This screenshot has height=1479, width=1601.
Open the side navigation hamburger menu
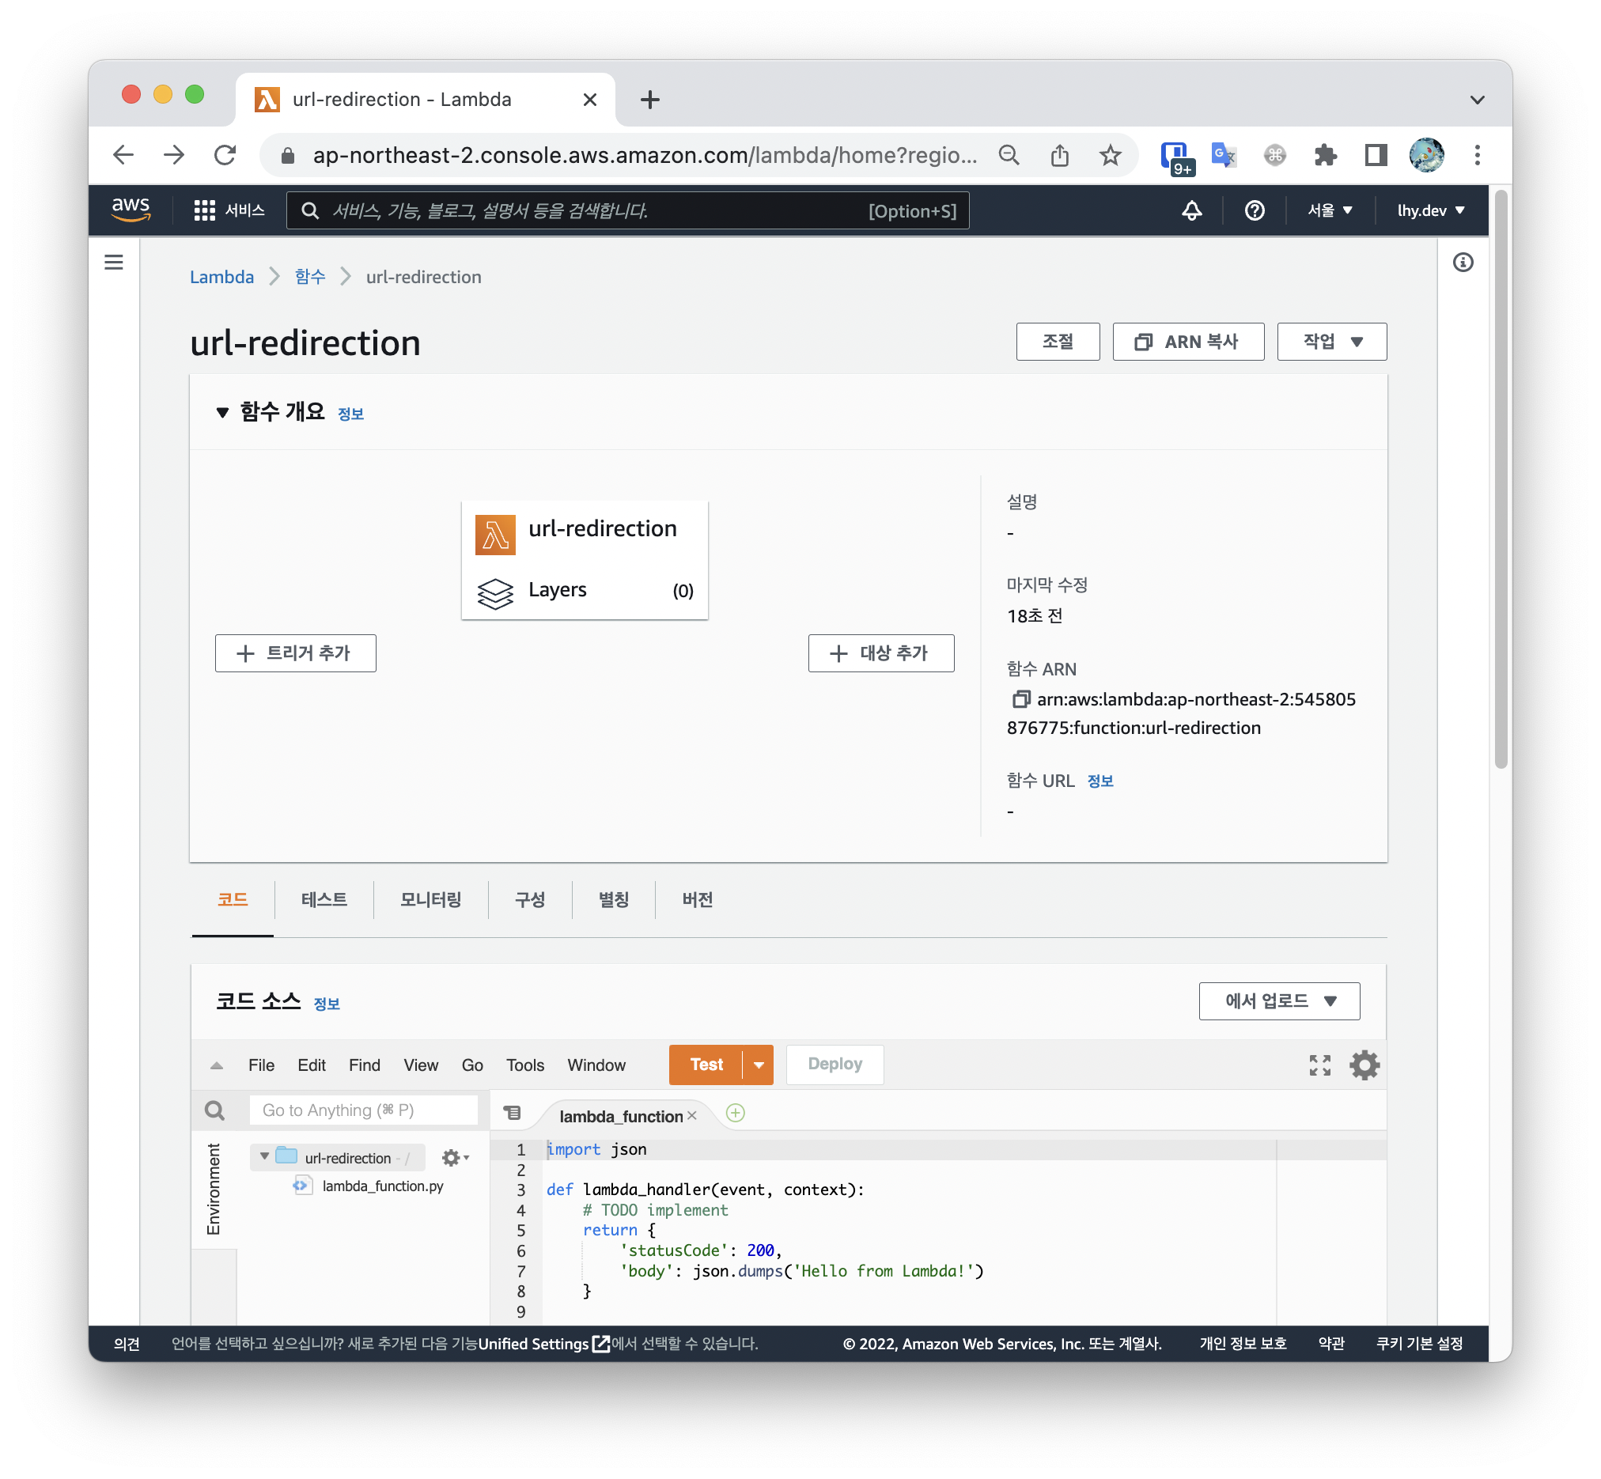click(114, 262)
